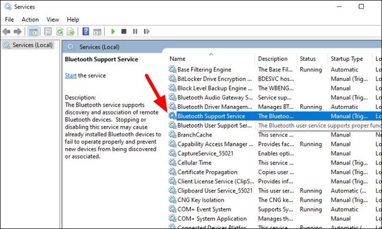Toggle the Show/Hide Action Pane icon
This screenshot has width=382, height=229.
pyautogui.click(x=97, y=32)
